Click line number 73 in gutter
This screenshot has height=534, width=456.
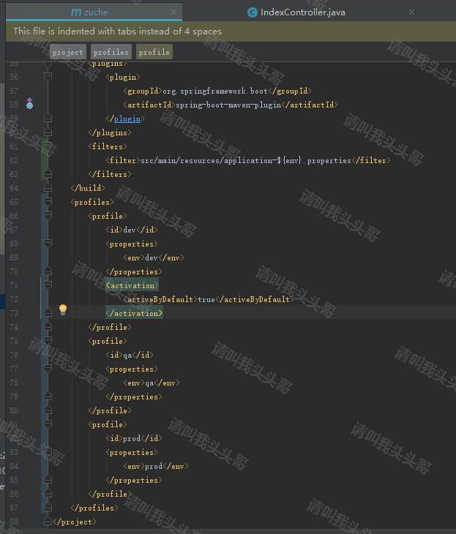coord(14,313)
